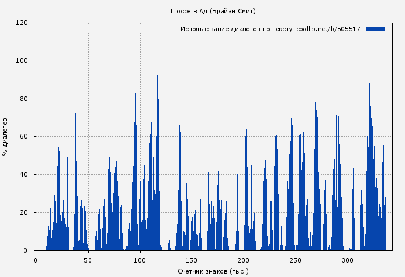The image size is (405, 277).
Task: Click the 150 tick label on the horizontal axis
Action: click(192, 260)
